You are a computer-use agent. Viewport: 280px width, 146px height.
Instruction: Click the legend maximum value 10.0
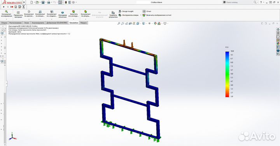click(x=232, y=51)
